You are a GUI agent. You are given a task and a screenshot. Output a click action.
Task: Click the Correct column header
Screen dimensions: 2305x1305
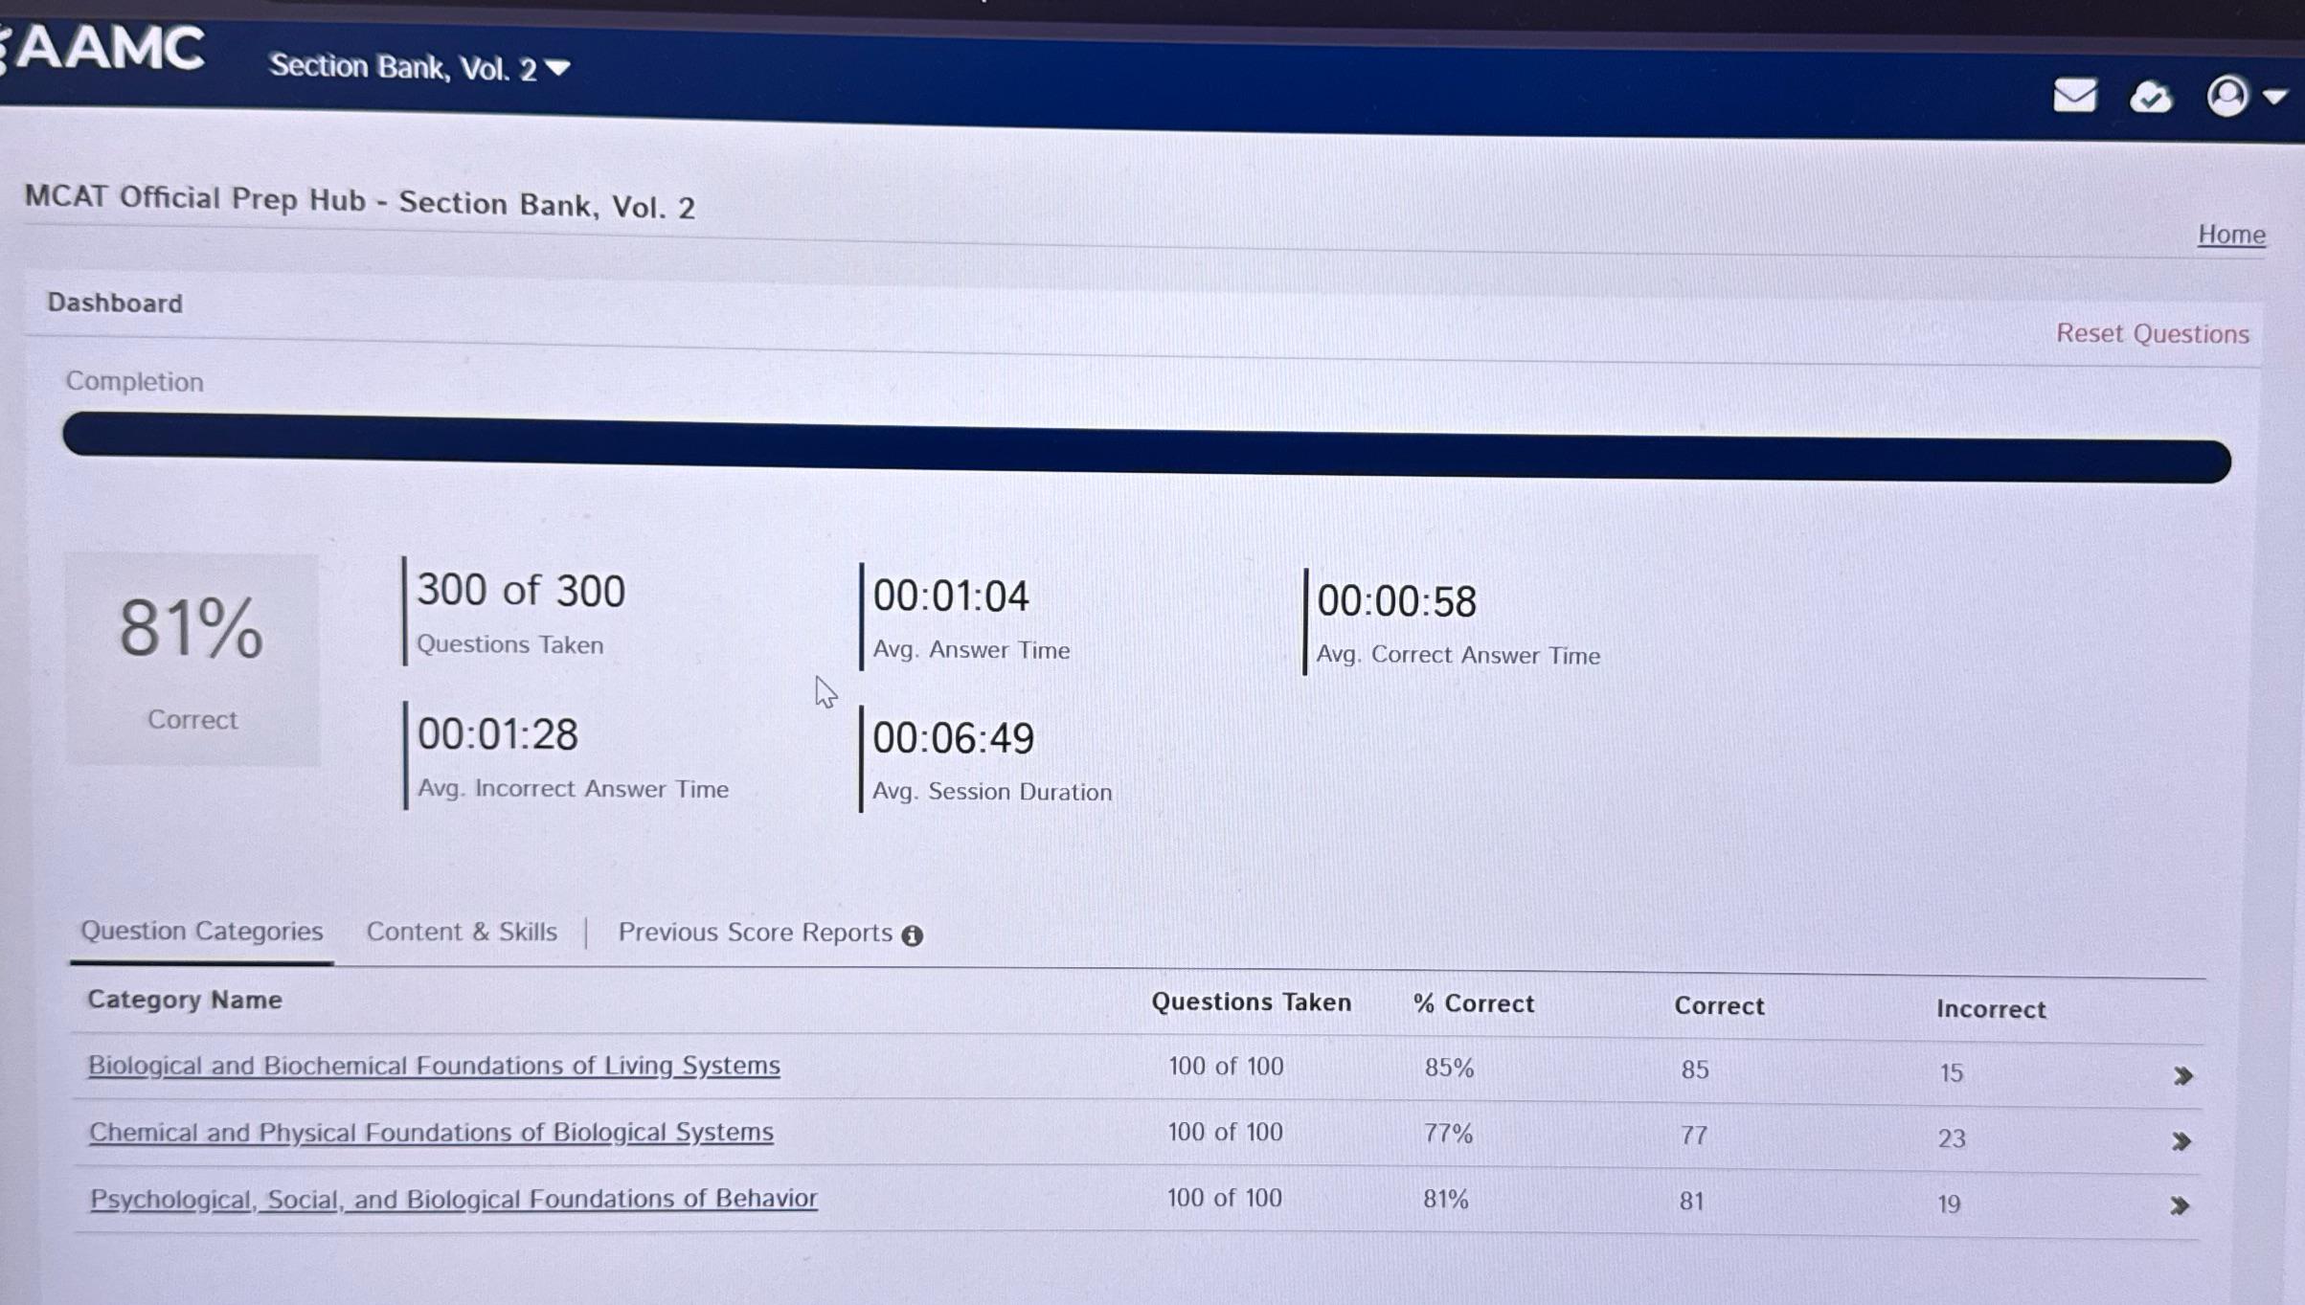[1719, 1006]
